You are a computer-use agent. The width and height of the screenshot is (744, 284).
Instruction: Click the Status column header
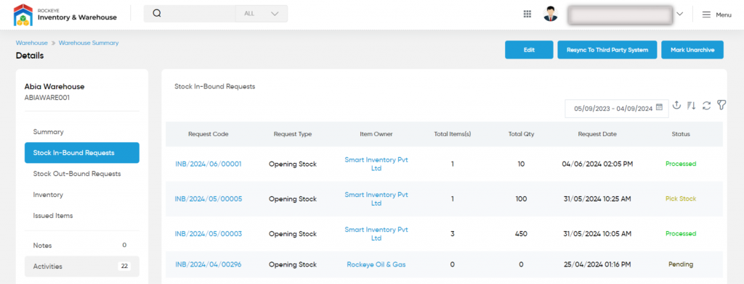pyautogui.click(x=681, y=134)
